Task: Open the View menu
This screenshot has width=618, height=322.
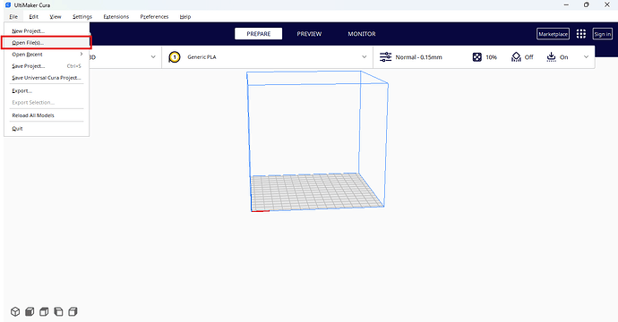Action: [x=56, y=16]
